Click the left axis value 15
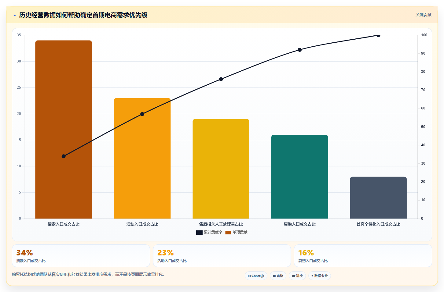This screenshot has height=292, width=444. point(19,140)
